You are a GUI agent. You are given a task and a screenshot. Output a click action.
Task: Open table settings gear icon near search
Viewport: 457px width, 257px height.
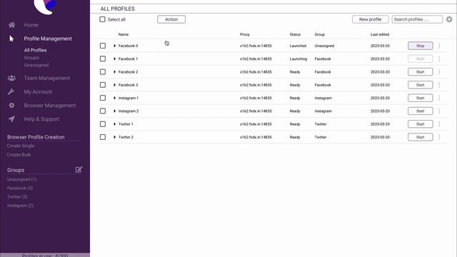(x=449, y=19)
